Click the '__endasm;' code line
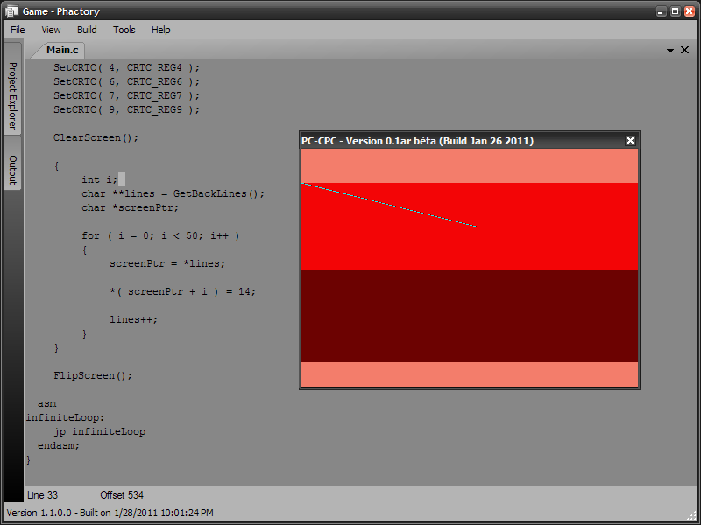701x525 pixels. [x=53, y=445]
